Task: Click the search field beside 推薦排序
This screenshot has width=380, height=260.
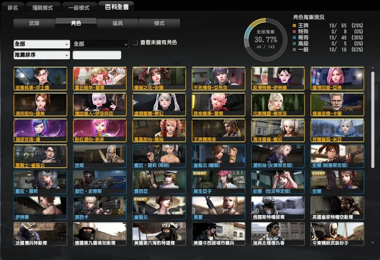Action: pyautogui.click(x=97, y=55)
